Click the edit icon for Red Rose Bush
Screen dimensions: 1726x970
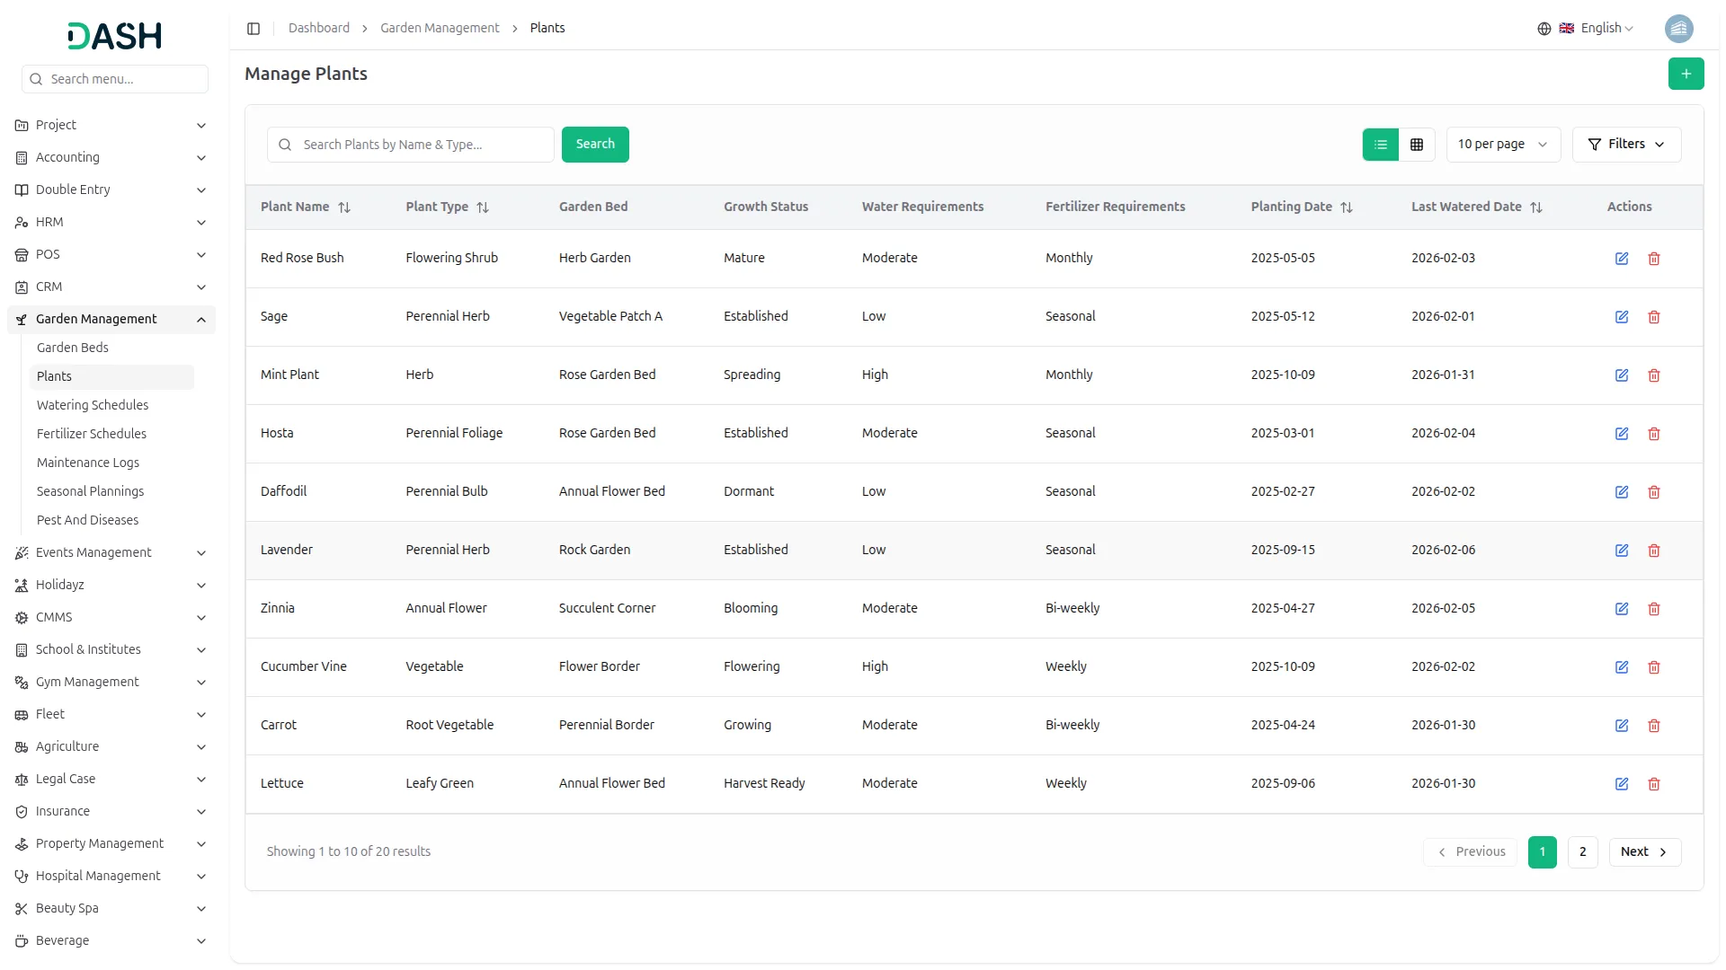pos(1622,259)
